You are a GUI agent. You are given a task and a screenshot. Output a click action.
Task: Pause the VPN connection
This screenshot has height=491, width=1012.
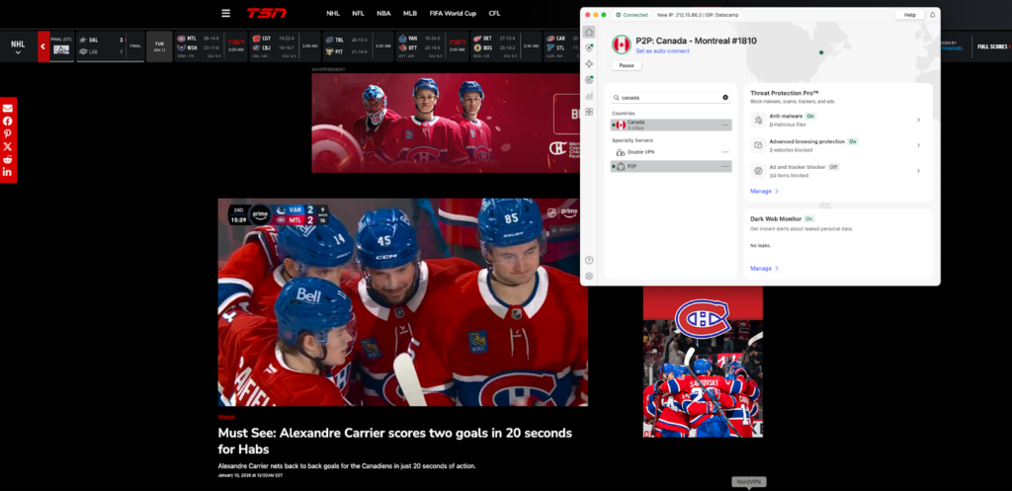[626, 66]
